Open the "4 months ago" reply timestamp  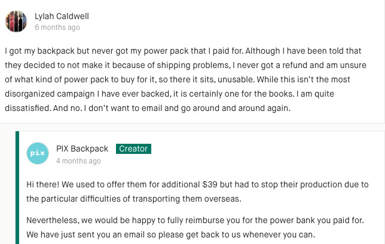tap(78, 161)
